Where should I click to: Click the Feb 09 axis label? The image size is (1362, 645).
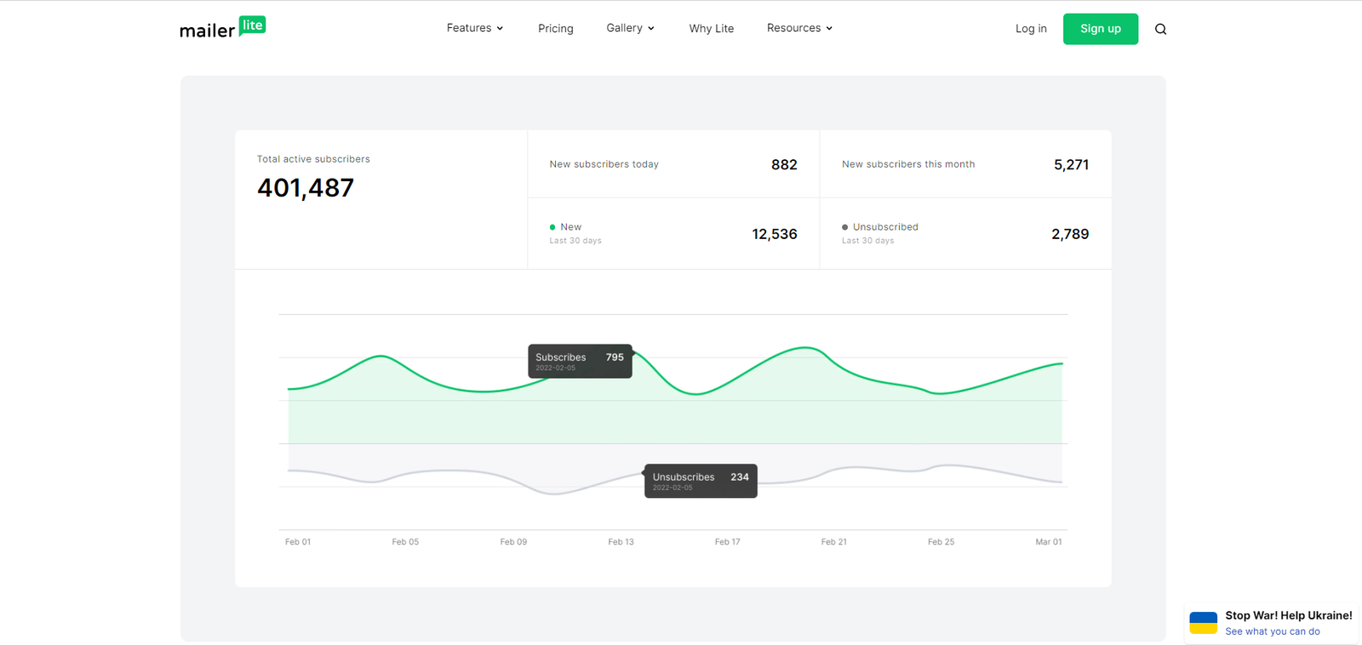click(513, 542)
